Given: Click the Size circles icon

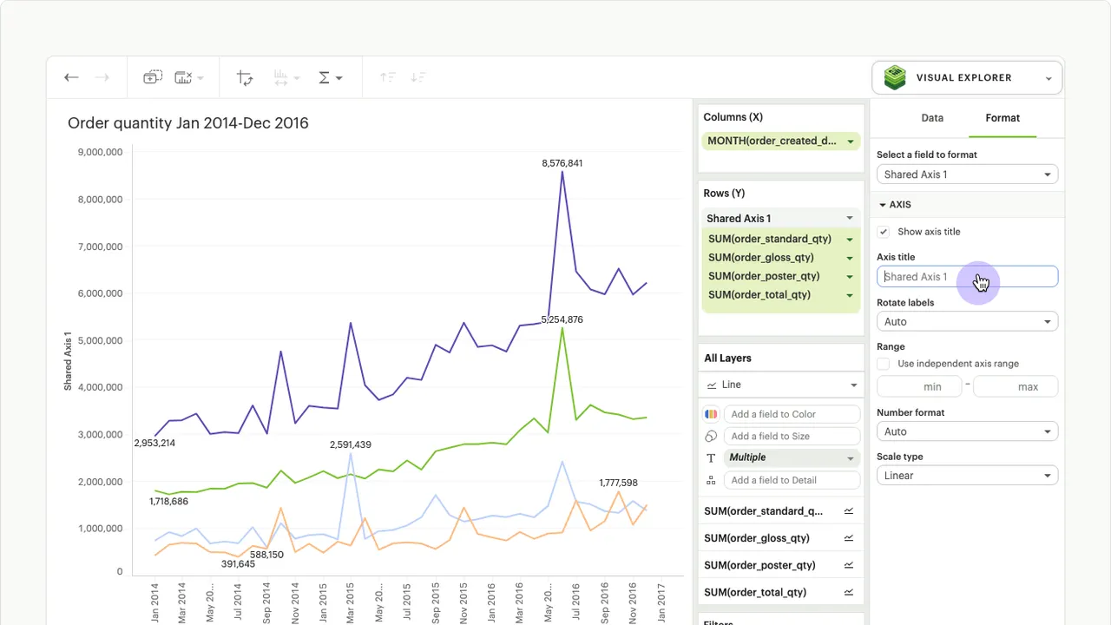Looking at the screenshot, I should tap(711, 436).
